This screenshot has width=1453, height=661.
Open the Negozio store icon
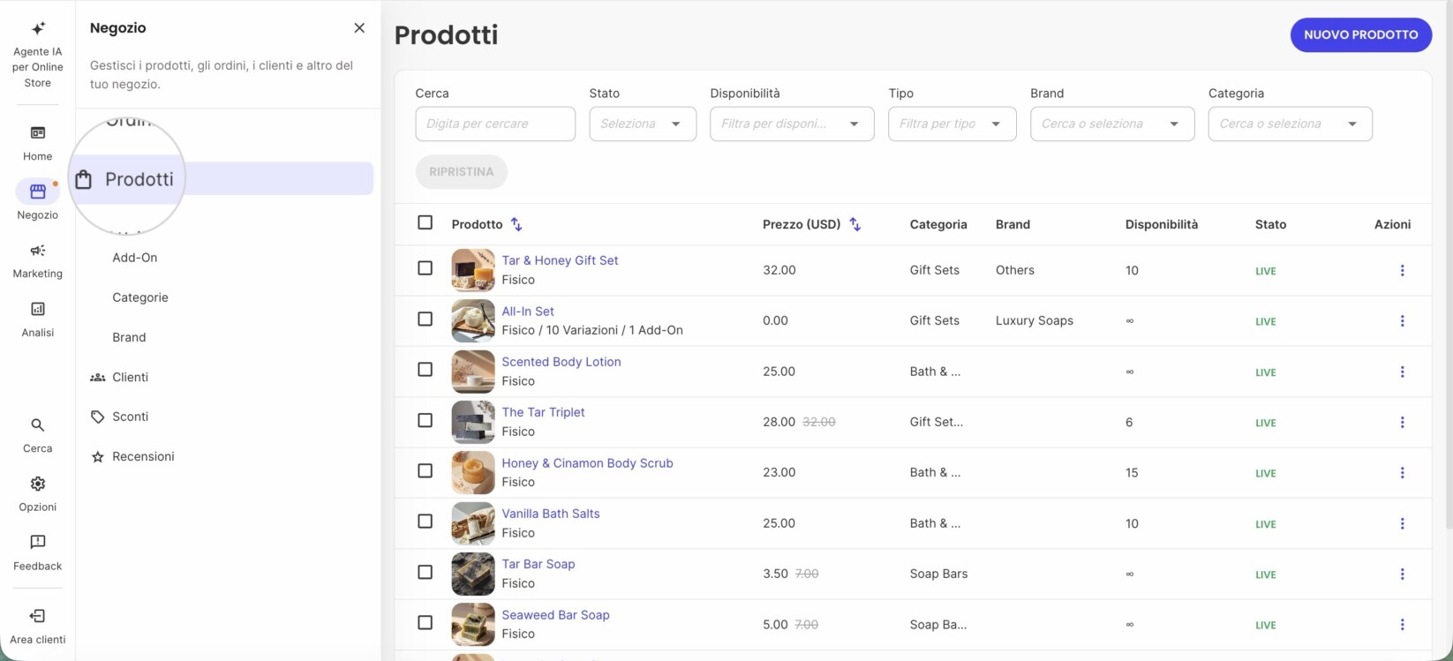point(38,192)
